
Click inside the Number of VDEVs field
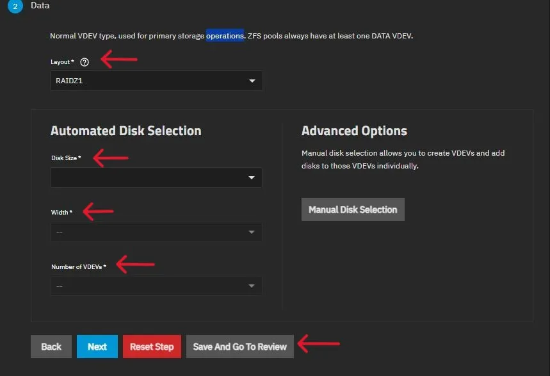click(128, 286)
